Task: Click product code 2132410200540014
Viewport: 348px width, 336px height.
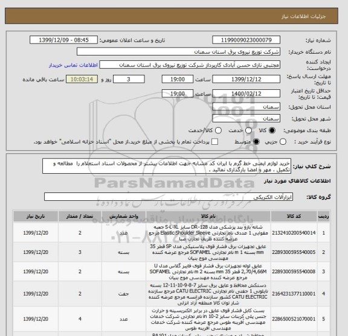Action: click(x=294, y=233)
